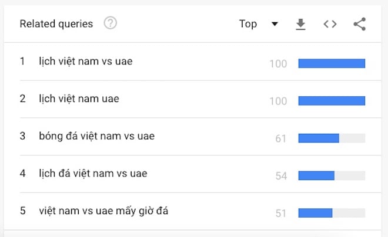Open query việt nam vs uae mấy giờ đá
Image resolution: width=388 pixels, height=237 pixels.
(x=103, y=211)
